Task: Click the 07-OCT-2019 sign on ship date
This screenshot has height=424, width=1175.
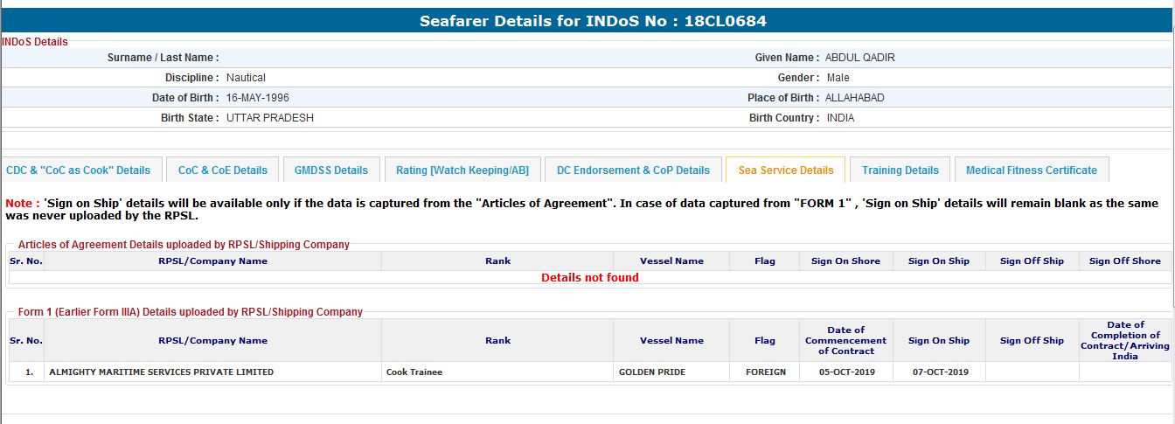Action: [938, 372]
